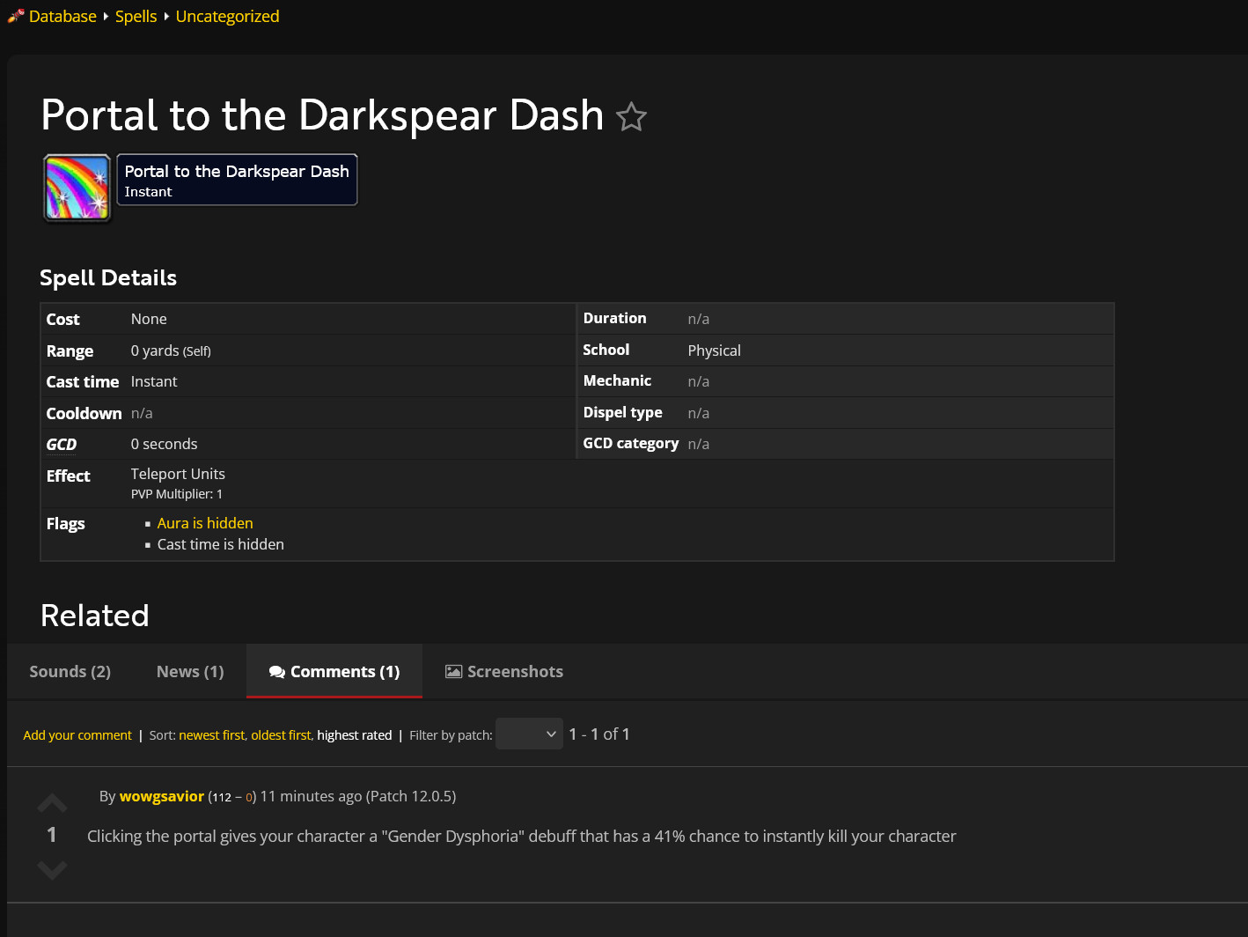The height and width of the screenshot is (937, 1248).
Task: Click the Flags label
Action: pos(66,523)
